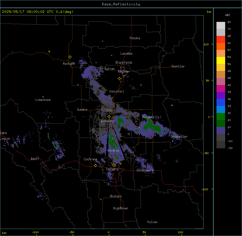Click the yellow diamond marker between Olds and Didsbury

point(109,117)
